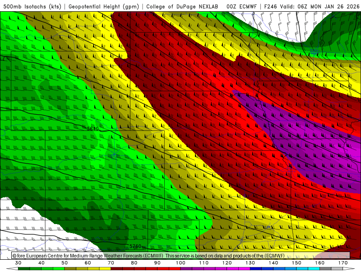Click the '160' color scale label

pyautogui.click(x=320, y=263)
